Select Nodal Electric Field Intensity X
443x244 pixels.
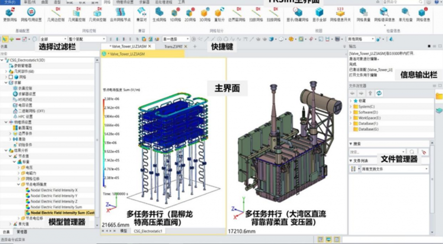pyautogui.click(x=54, y=190)
